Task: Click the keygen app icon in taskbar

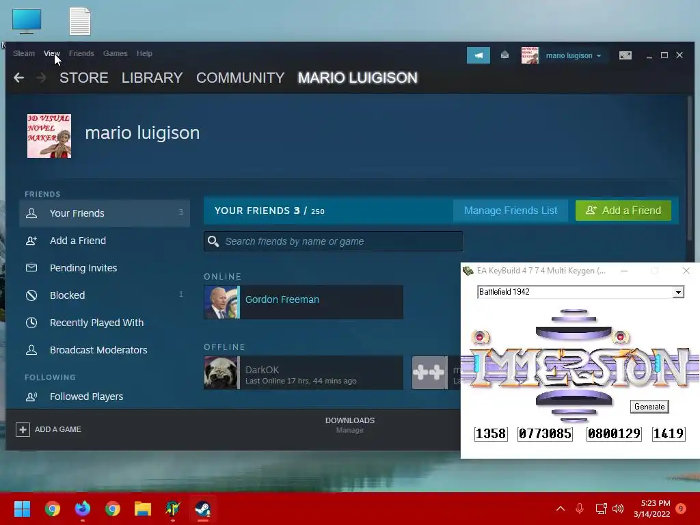Action: tap(173, 509)
